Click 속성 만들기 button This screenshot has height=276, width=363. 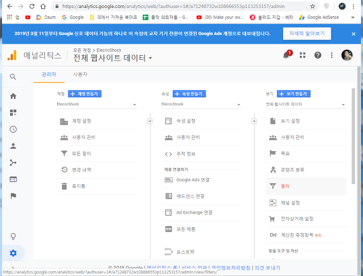(x=189, y=94)
